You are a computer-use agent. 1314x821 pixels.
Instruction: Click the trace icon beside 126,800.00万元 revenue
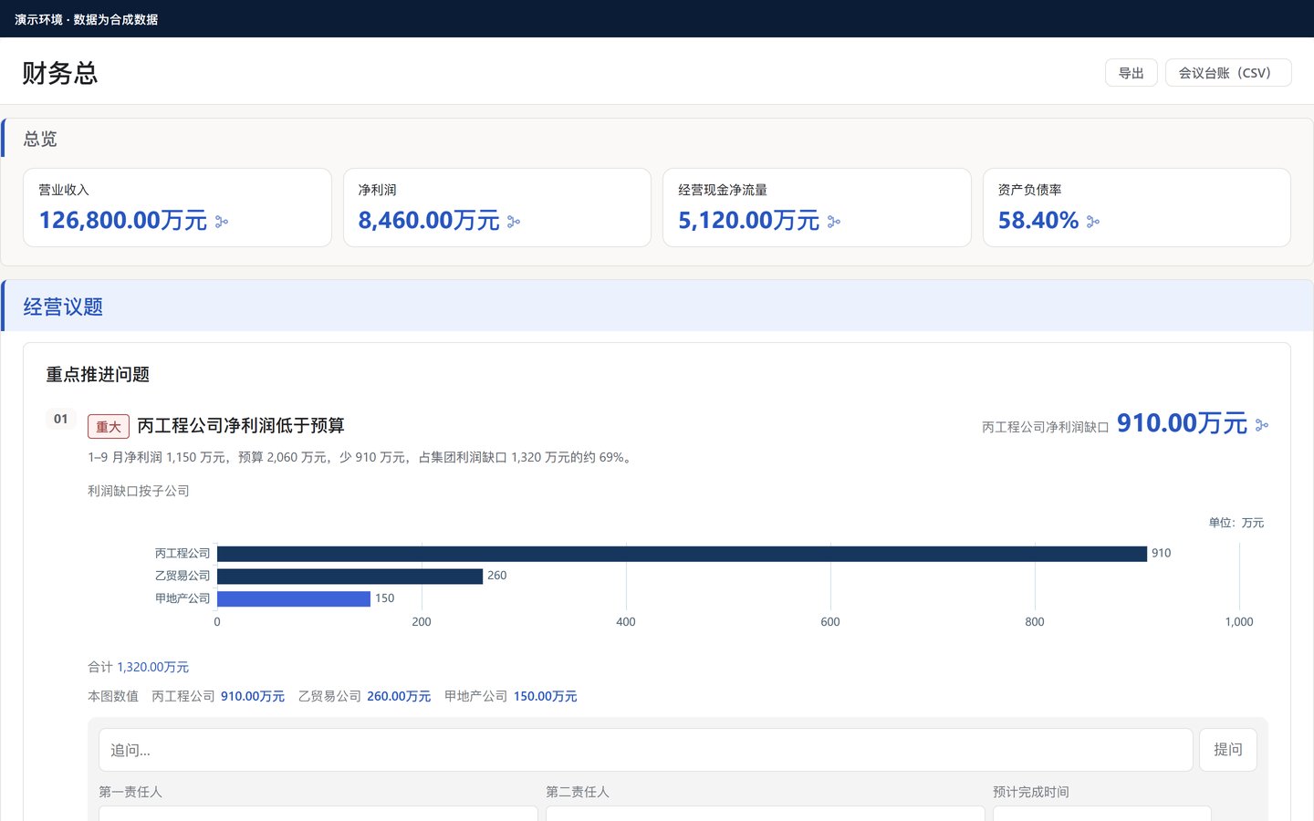pos(222,222)
